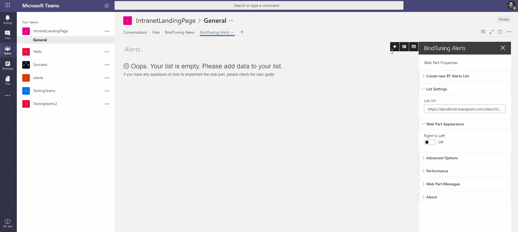The image size is (518, 232).
Task: Open General channel ellipsis menu in header
Action: [x=231, y=21]
